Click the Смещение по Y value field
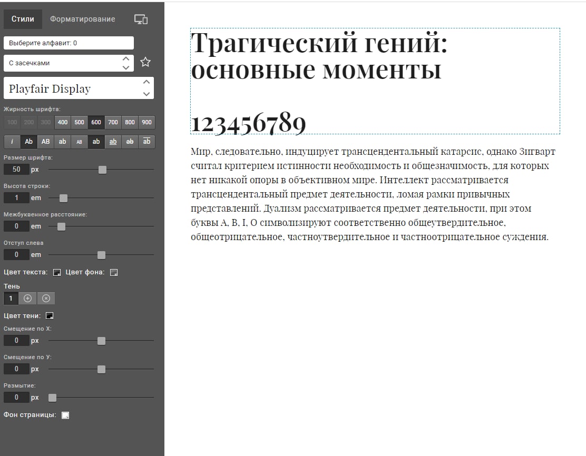586x456 pixels. click(16, 369)
